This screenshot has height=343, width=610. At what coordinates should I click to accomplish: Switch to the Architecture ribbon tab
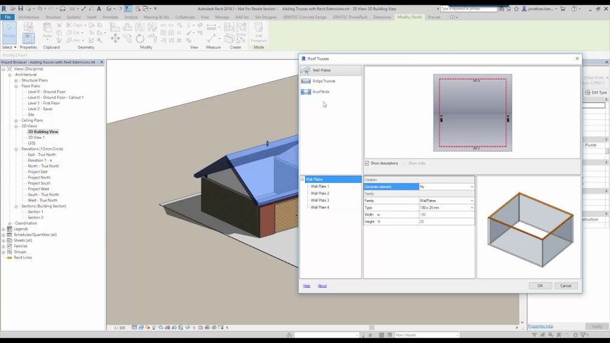pyautogui.click(x=29, y=17)
